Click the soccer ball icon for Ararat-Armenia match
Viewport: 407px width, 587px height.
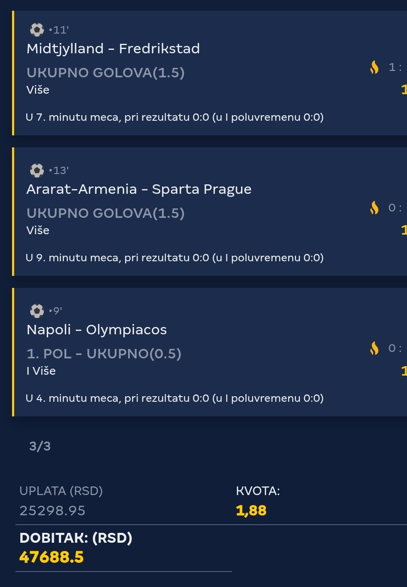pyautogui.click(x=37, y=170)
